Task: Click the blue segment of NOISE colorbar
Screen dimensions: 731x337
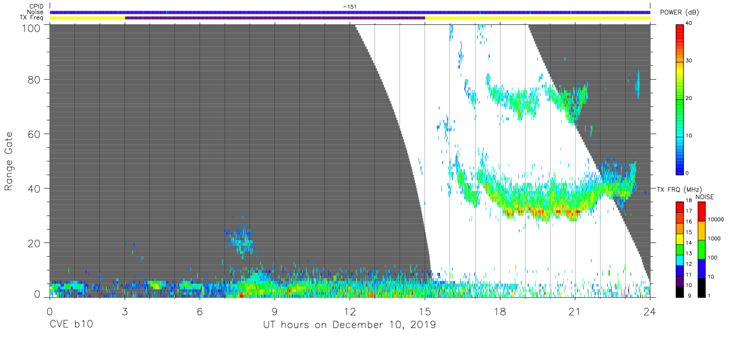Action: point(701,267)
